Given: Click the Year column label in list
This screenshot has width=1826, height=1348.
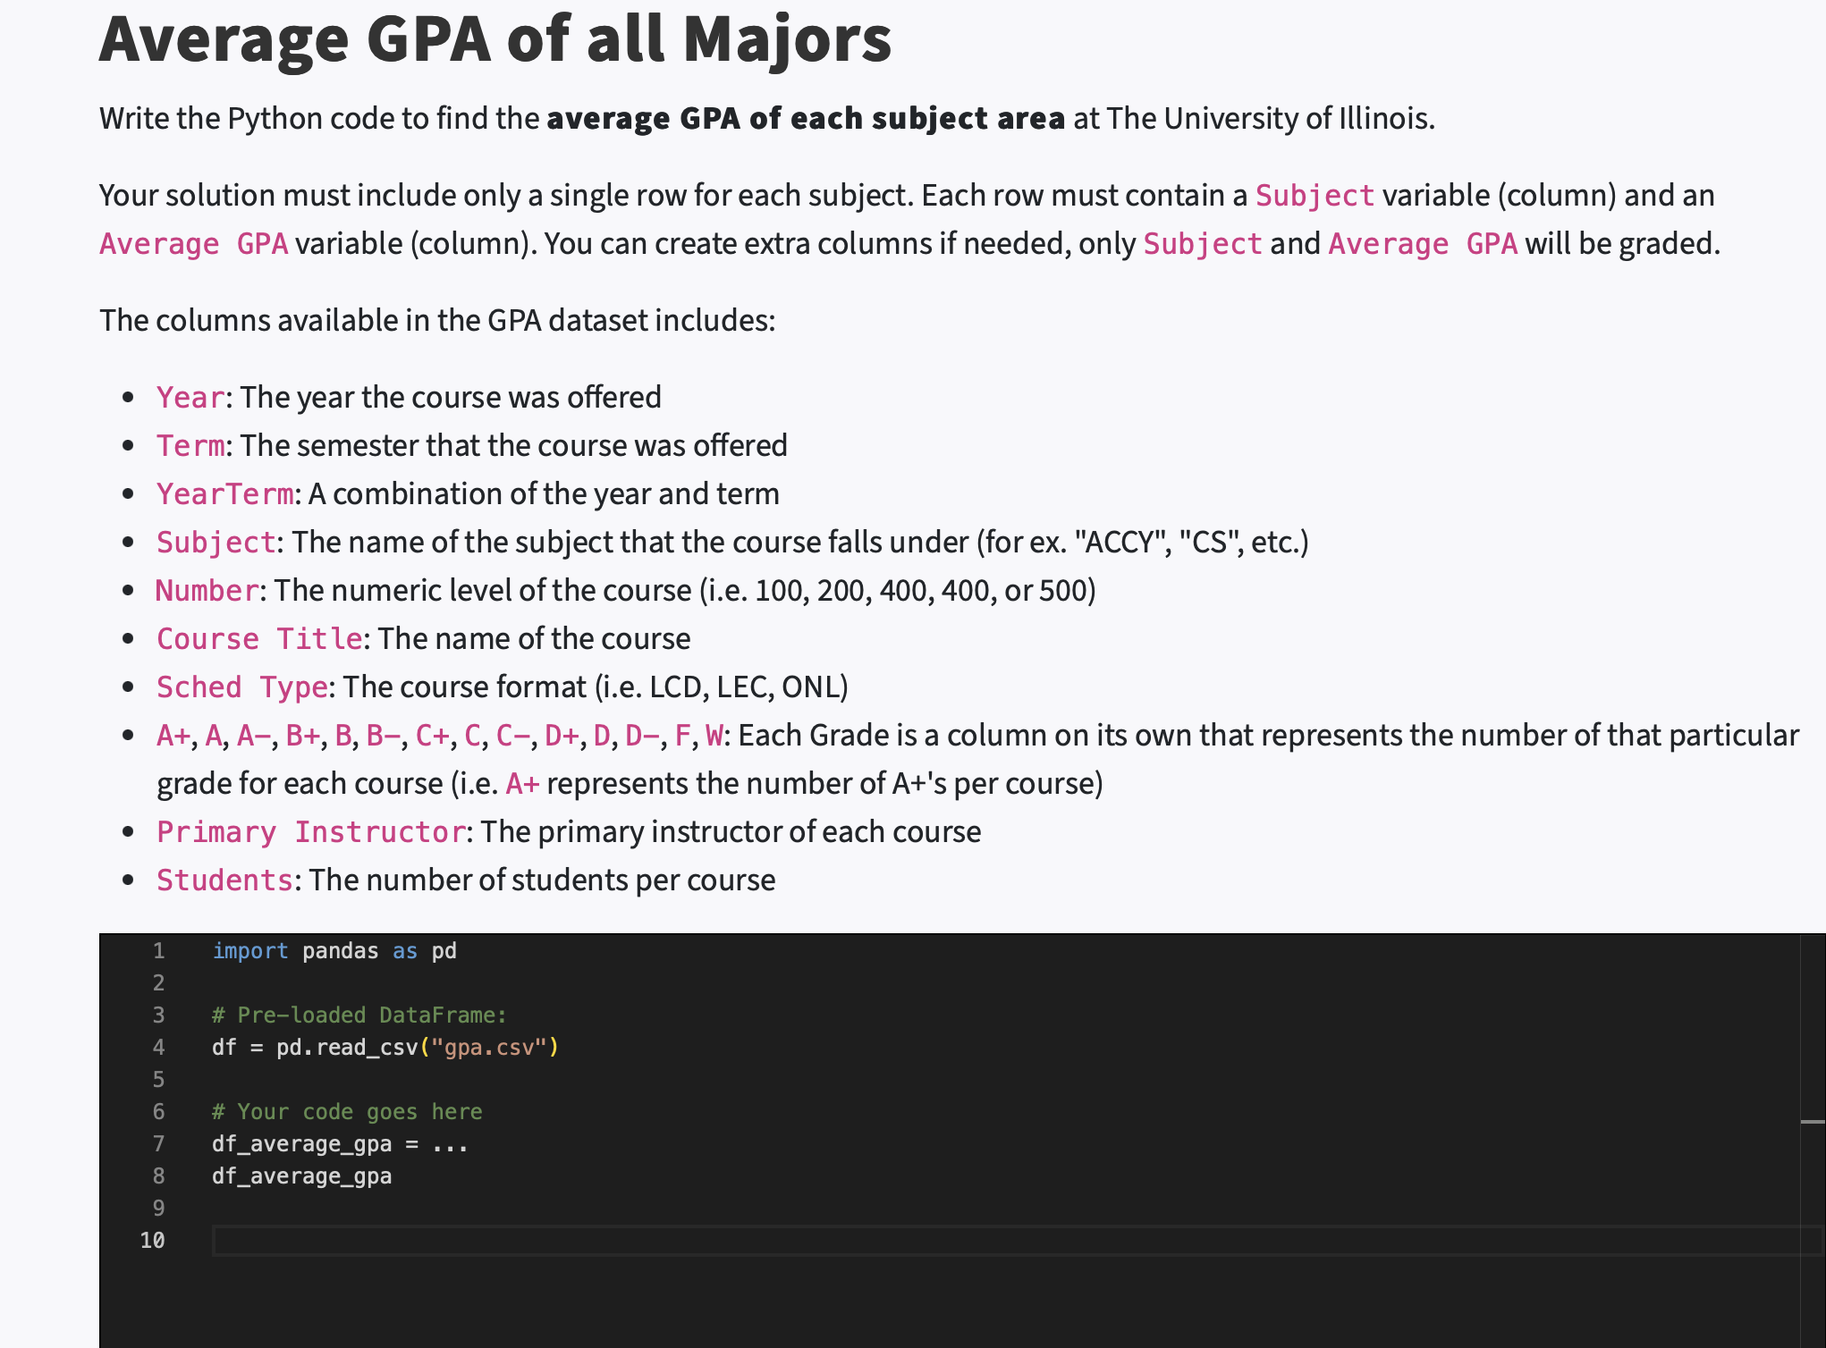Looking at the screenshot, I should [190, 397].
